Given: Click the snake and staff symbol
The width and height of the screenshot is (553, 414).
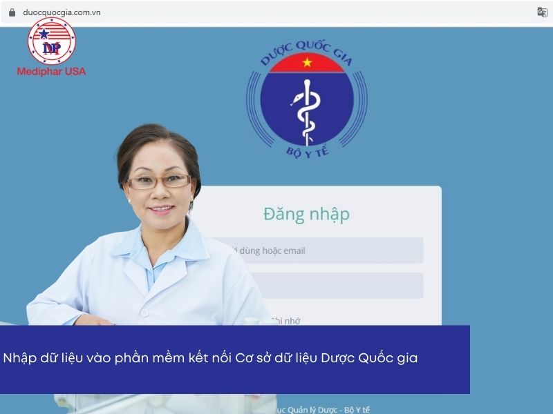Looking at the screenshot, I should click(x=306, y=112).
